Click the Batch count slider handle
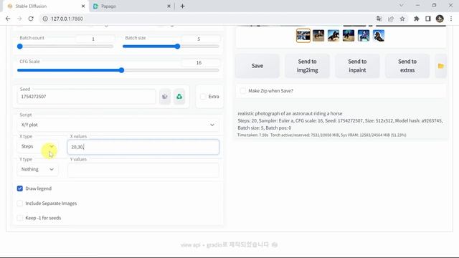Image resolution: width=459 pixels, height=258 pixels. 20,46
